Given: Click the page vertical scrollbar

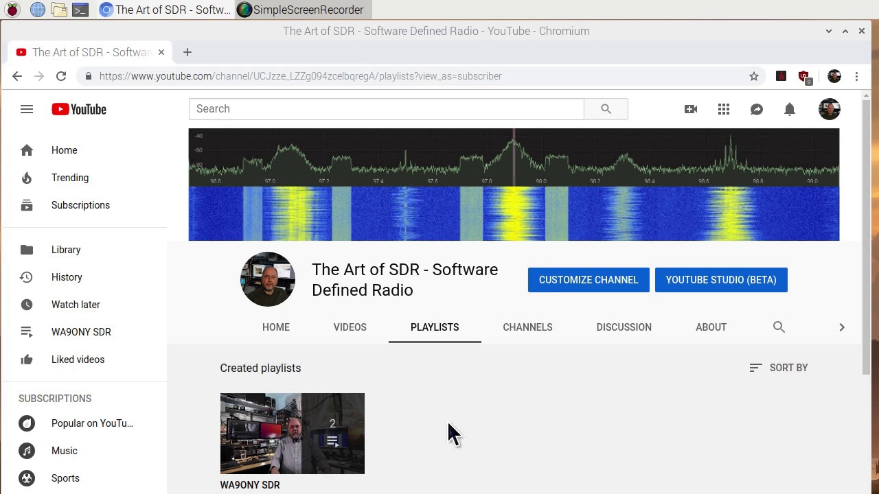Looking at the screenshot, I should pyautogui.click(x=867, y=237).
